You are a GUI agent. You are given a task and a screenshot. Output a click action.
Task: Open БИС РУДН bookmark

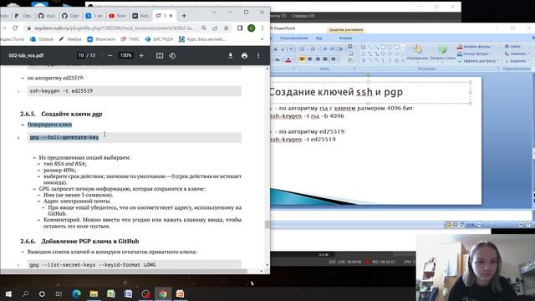point(160,39)
